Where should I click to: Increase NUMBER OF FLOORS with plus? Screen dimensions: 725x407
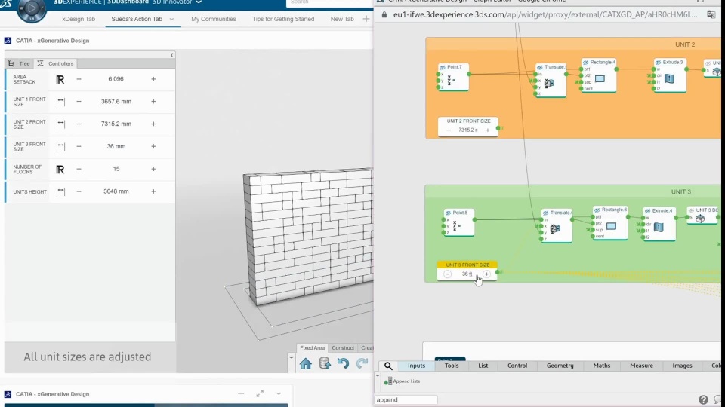tap(153, 170)
